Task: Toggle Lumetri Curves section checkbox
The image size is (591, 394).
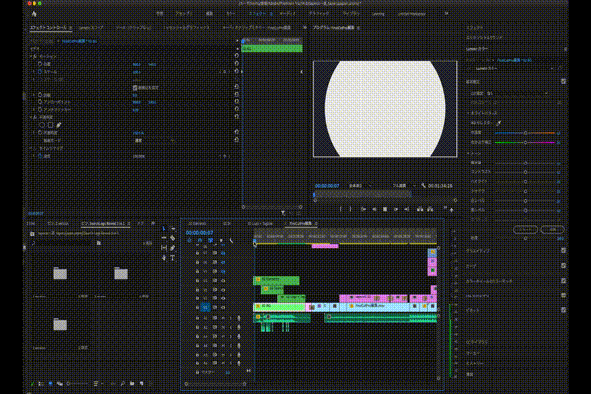Action: pyautogui.click(x=563, y=265)
